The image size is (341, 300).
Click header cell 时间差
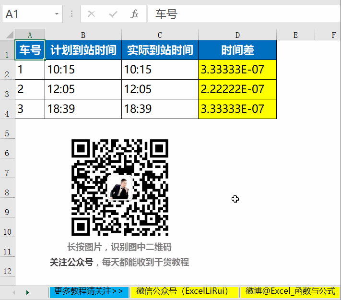237,50
